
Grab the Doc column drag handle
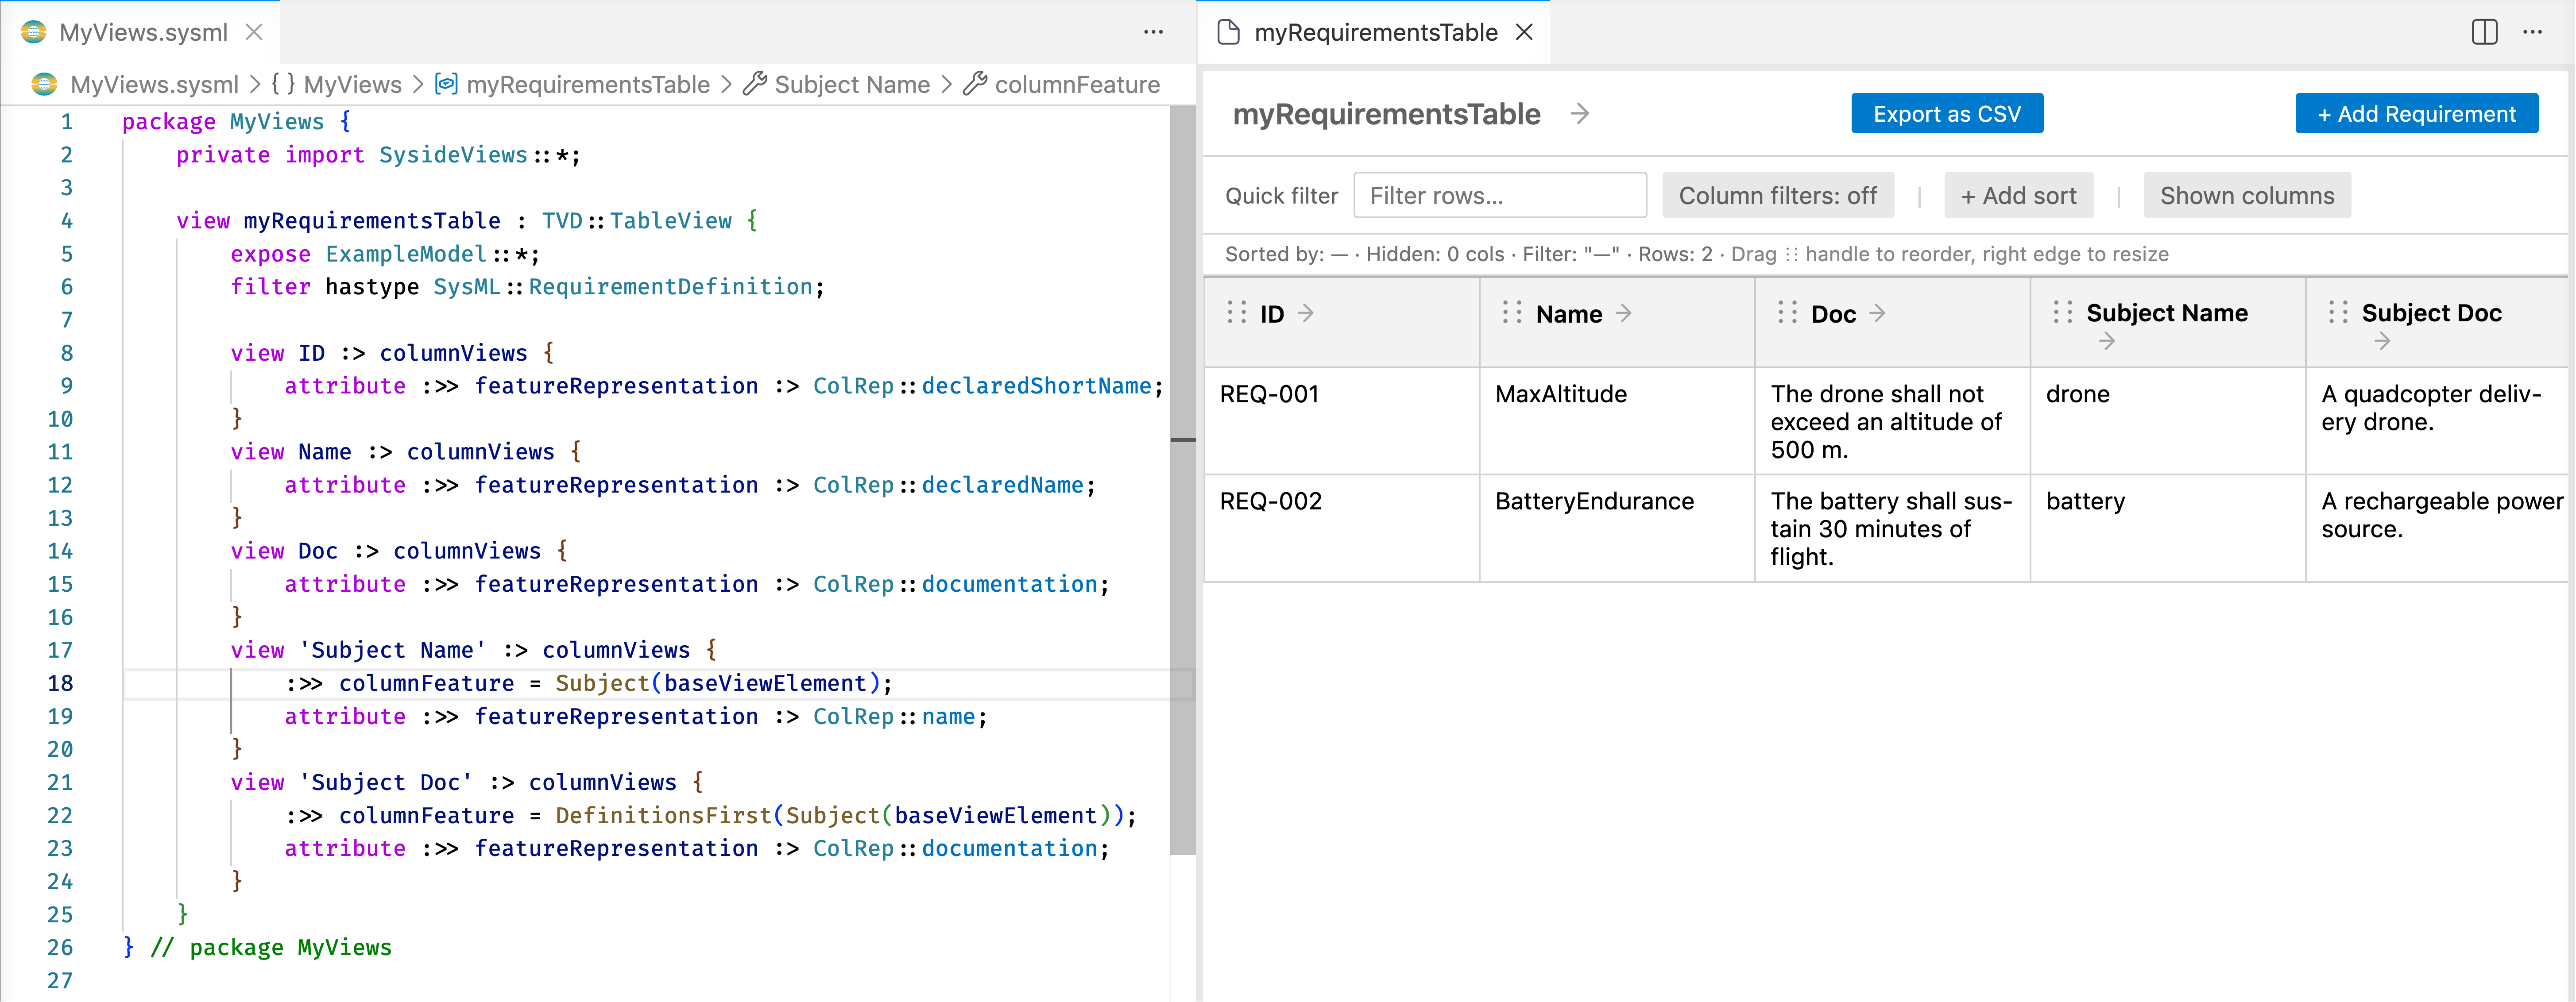pos(1787,313)
